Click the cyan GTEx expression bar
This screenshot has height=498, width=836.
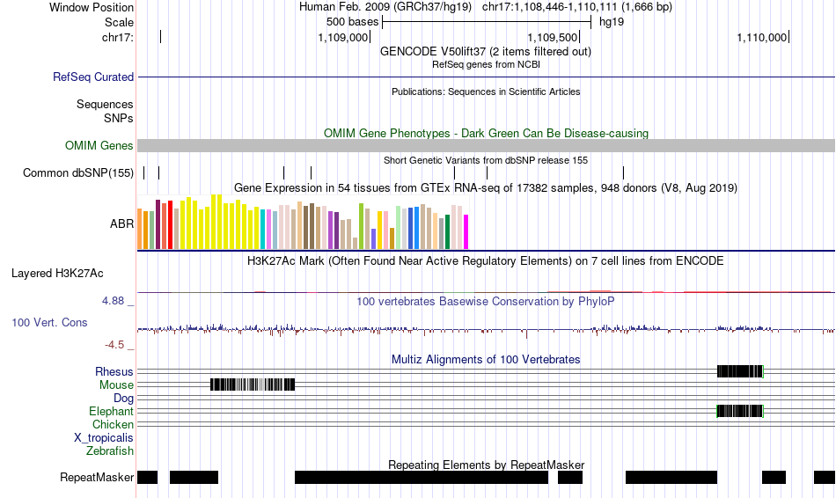pyautogui.click(x=263, y=230)
